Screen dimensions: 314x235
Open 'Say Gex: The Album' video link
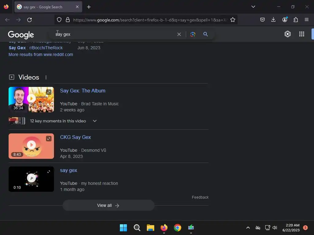coord(83,91)
